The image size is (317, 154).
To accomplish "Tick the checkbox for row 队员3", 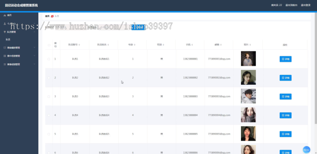I will (x=49, y=96).
